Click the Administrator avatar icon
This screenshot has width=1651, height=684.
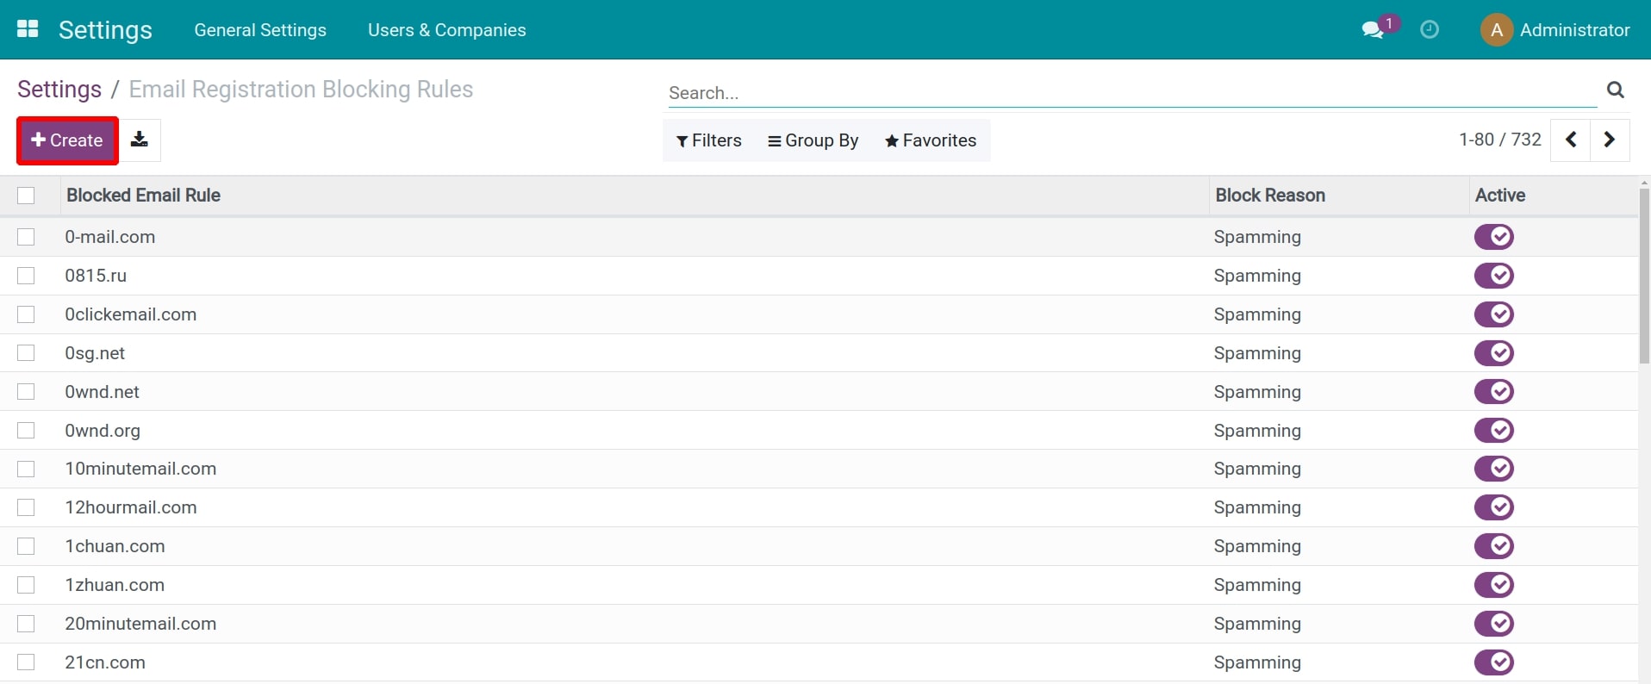tap(1497, 30)
